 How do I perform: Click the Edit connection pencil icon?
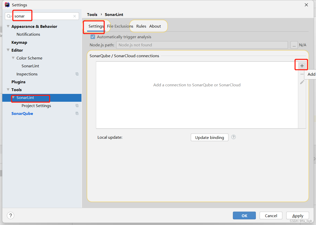[x=302, y=82]
